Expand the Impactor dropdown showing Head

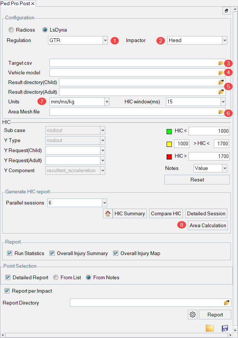pyautogui.click(x=197, y=40)
